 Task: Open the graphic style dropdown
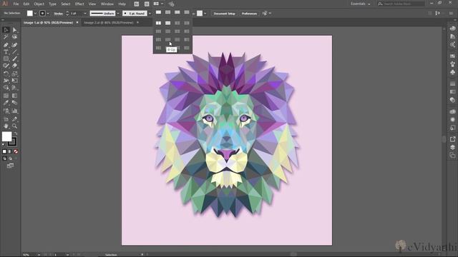click(205, 14)
